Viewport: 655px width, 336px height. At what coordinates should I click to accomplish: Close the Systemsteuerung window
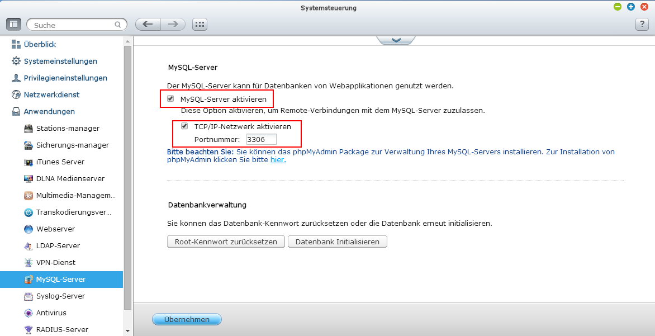(x=644, y=6)
